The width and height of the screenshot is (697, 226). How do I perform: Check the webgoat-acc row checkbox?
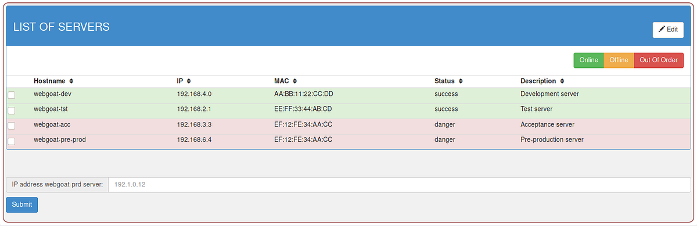point(12,125)
